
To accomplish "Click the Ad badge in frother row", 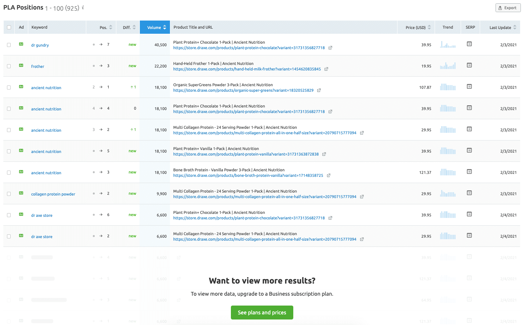I will (x=21, y=65).
